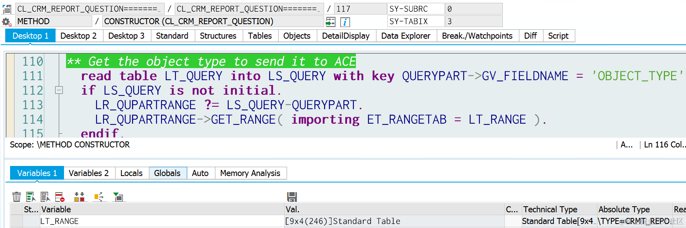Select the Structures tab
The image size is (686, 228).
pos(218,36)
